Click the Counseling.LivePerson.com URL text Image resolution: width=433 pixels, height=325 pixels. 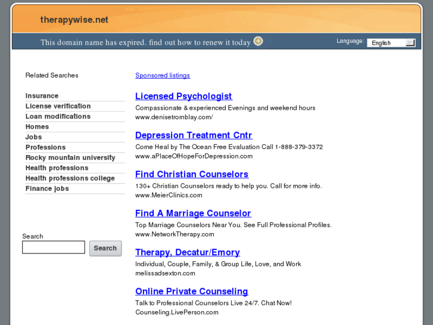pos(177,312)
